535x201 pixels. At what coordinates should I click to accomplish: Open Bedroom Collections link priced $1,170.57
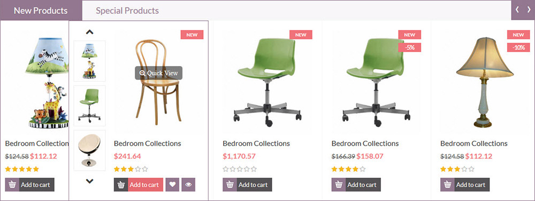pyautogui.click(x=256, y=143)
